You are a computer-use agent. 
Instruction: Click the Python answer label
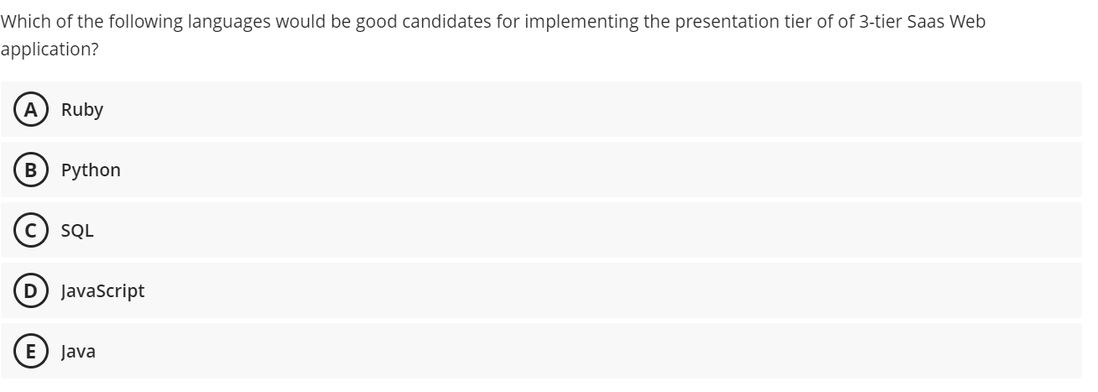point(91,170)
